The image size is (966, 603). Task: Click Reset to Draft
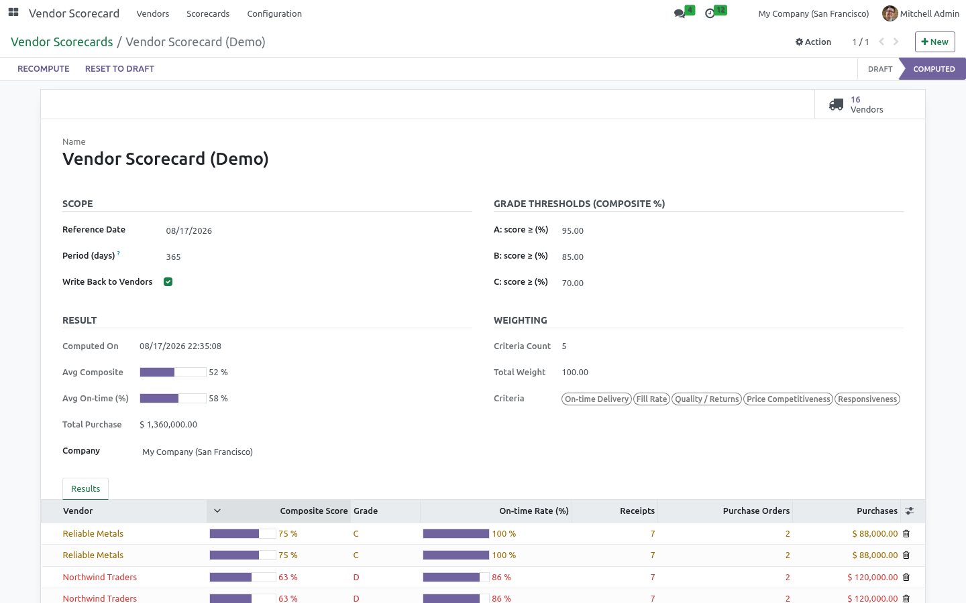(119, 69)
